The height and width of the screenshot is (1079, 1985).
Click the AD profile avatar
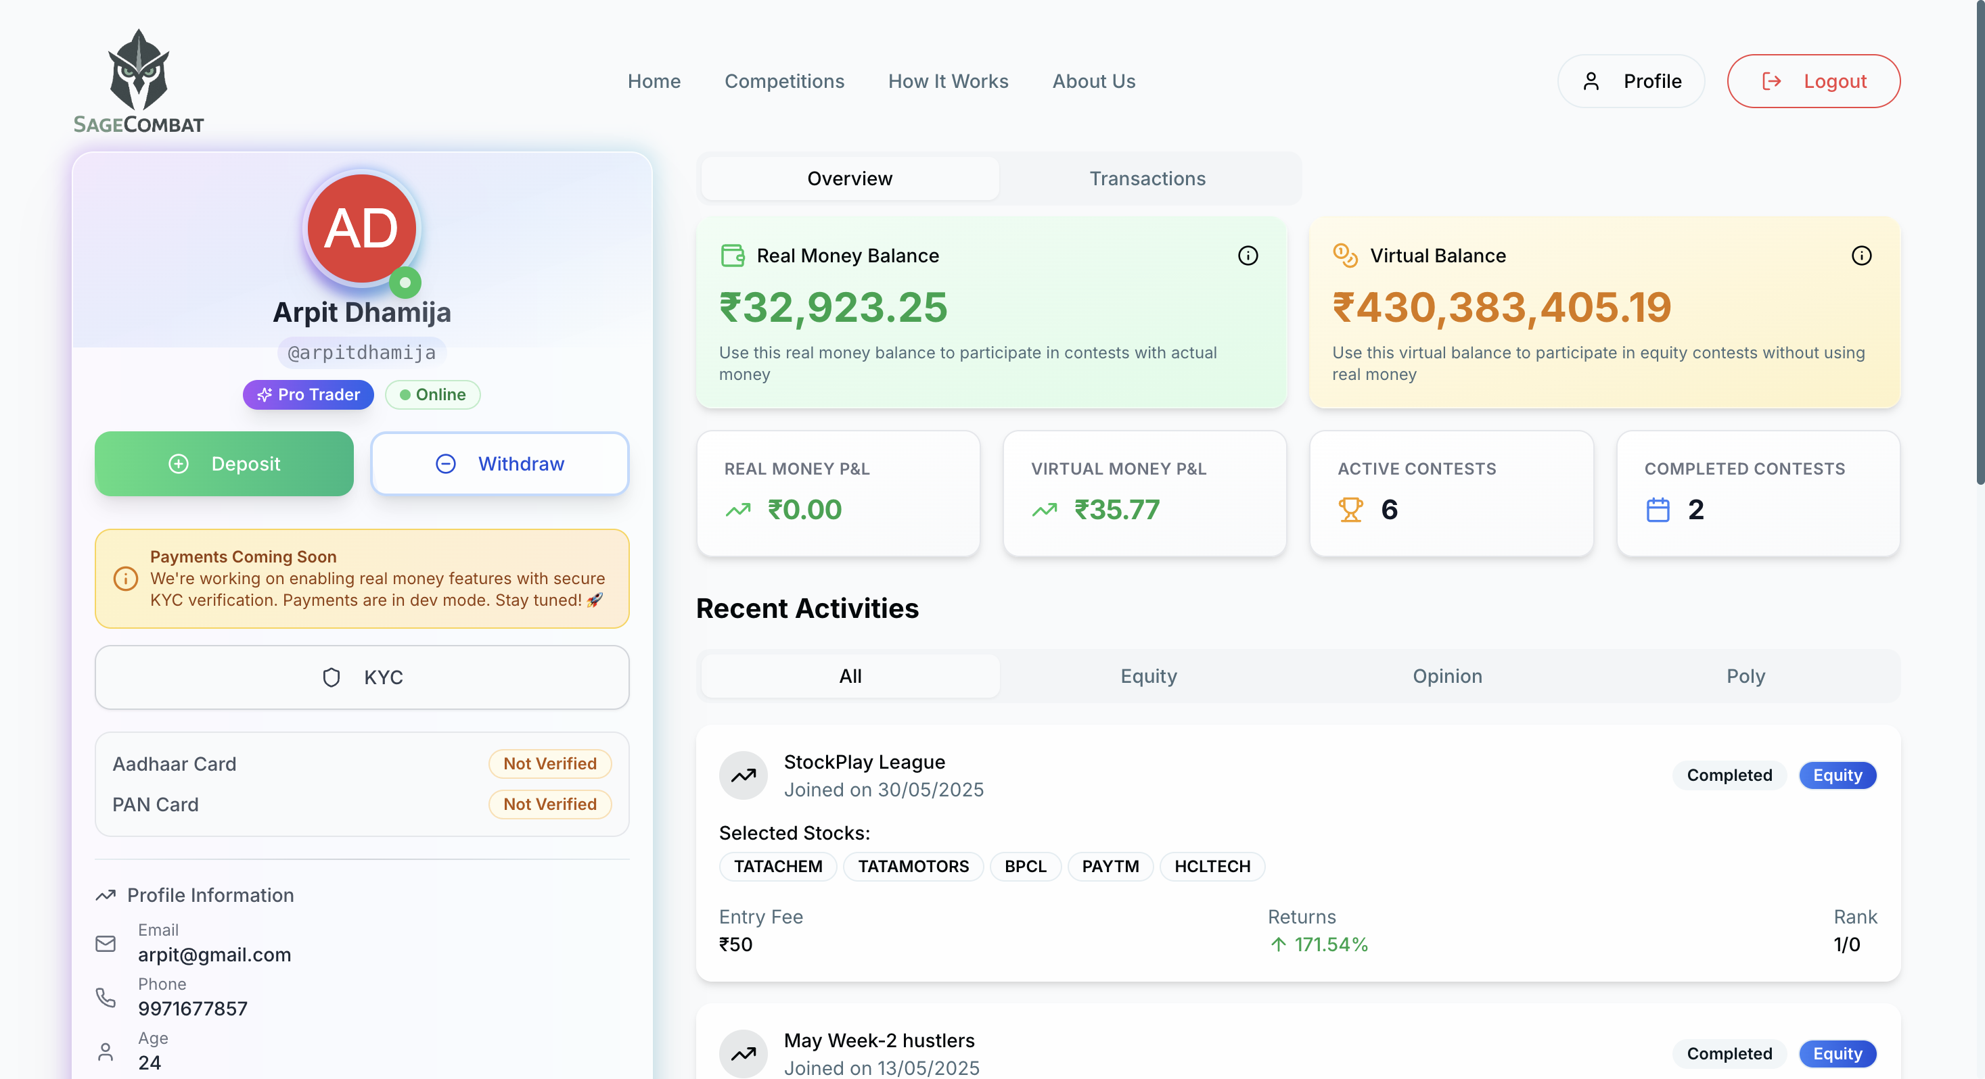(x=361, y=229)
